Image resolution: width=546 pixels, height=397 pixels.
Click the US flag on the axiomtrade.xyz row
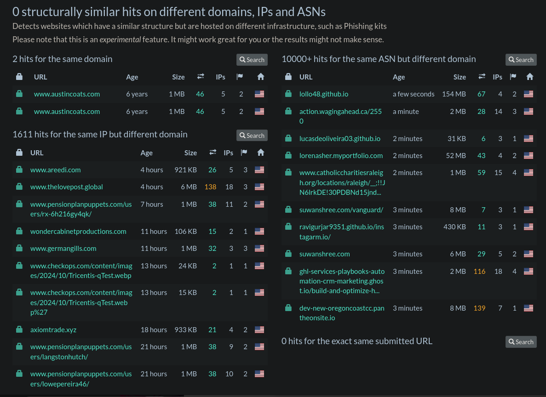259,329
